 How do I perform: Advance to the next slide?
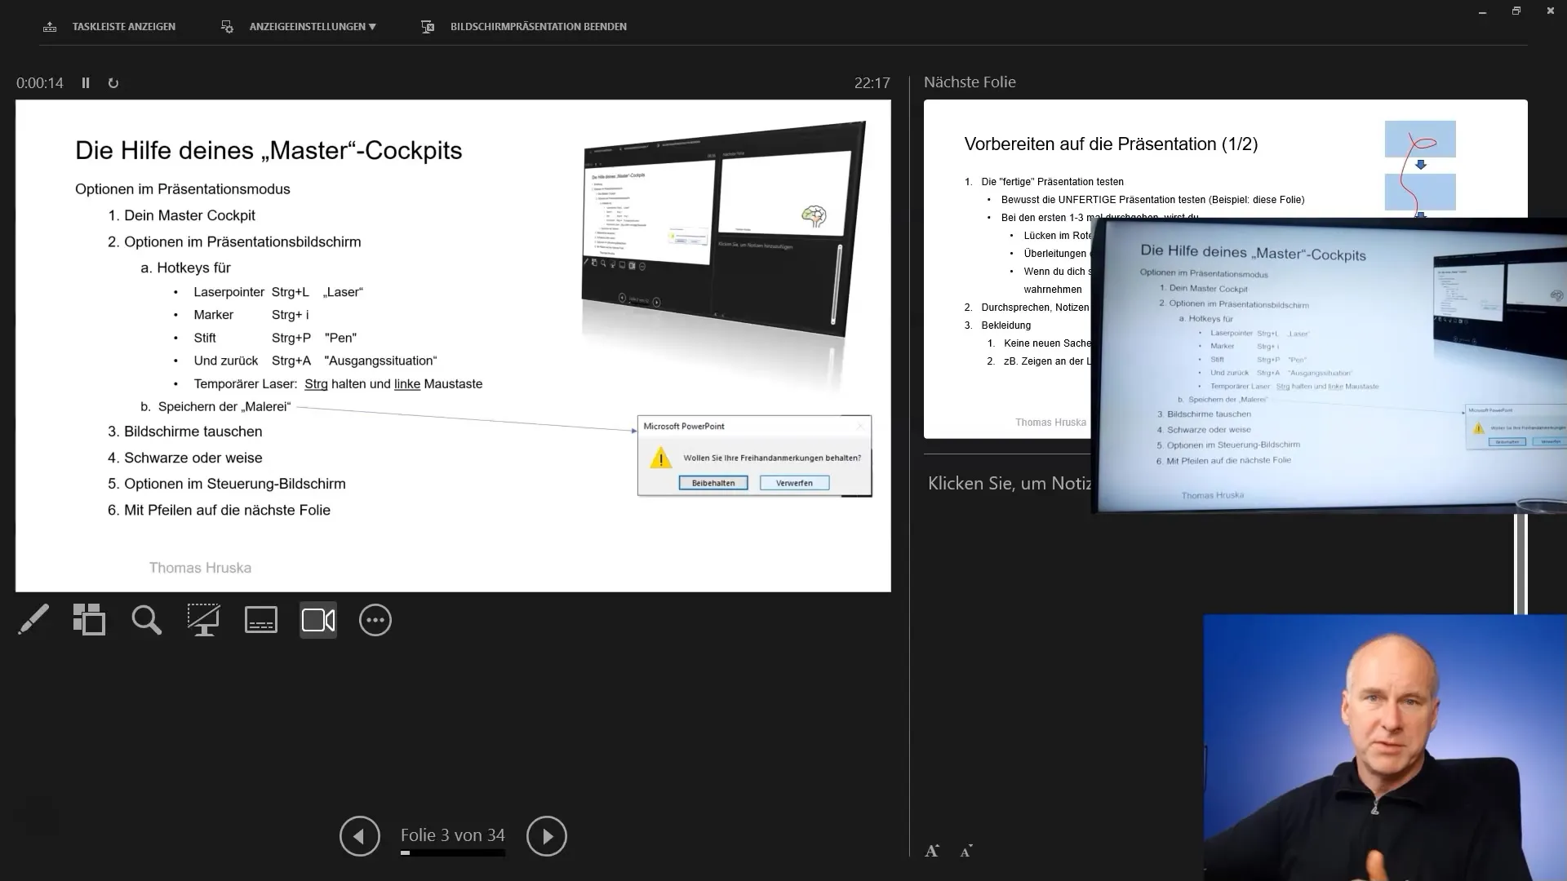click(x=547, y=836)
